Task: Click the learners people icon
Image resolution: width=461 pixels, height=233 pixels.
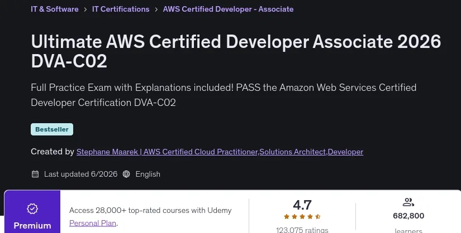Action: coord(408,202)
